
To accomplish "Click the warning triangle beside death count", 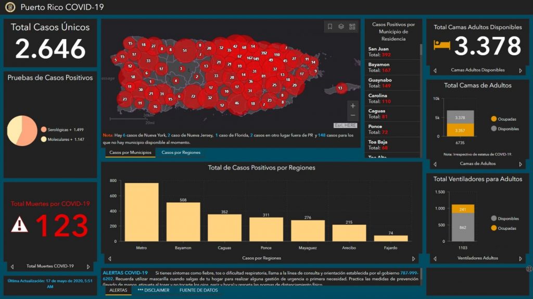I will [x=20, y=225].
